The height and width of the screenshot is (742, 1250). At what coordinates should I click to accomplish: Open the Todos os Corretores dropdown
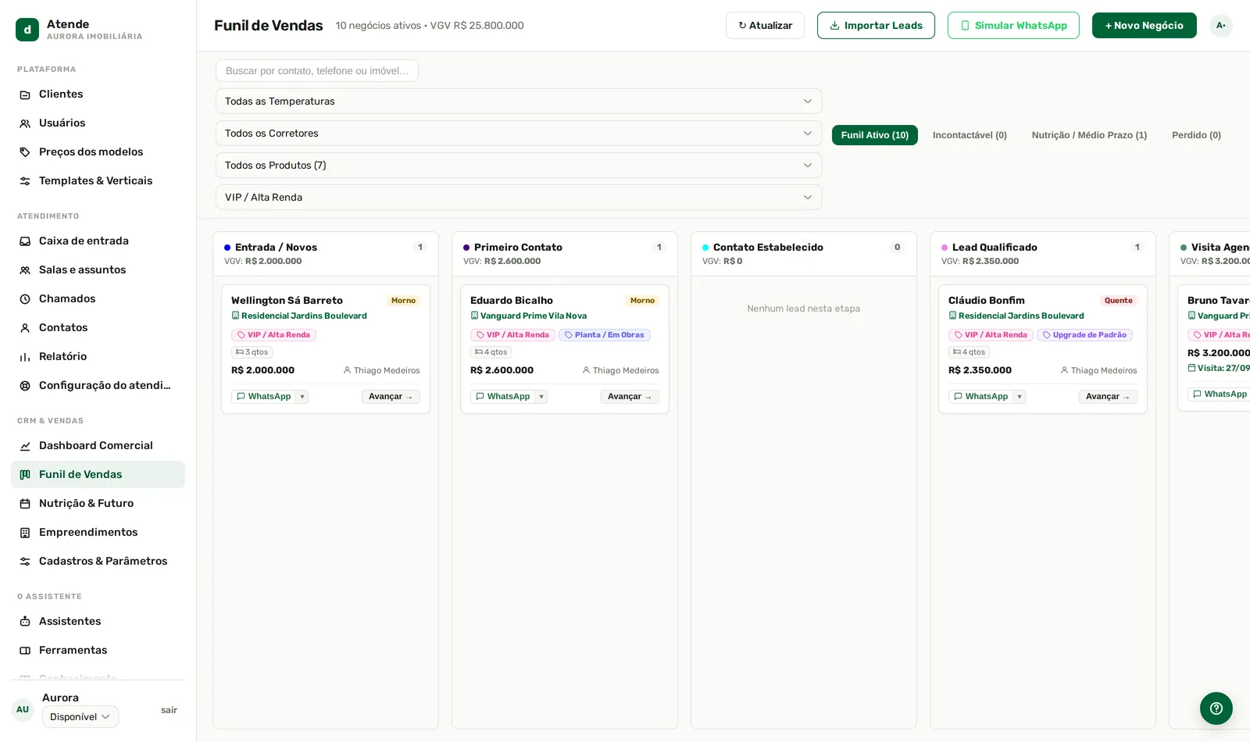click(519, 134)
